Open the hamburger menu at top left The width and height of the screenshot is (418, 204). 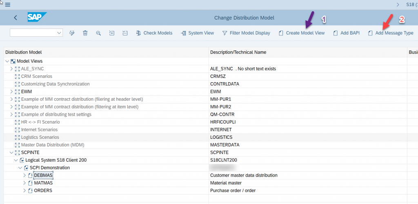7,5
